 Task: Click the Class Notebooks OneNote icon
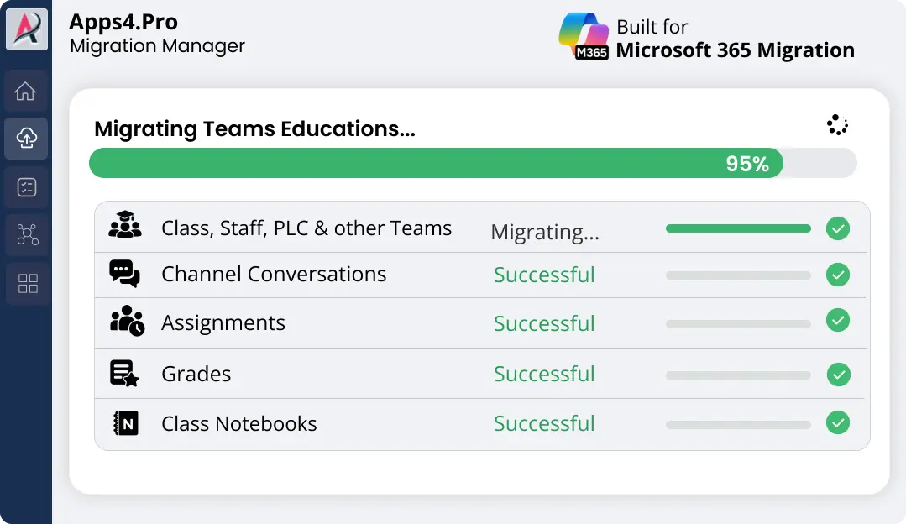click(x=126, y=423)
